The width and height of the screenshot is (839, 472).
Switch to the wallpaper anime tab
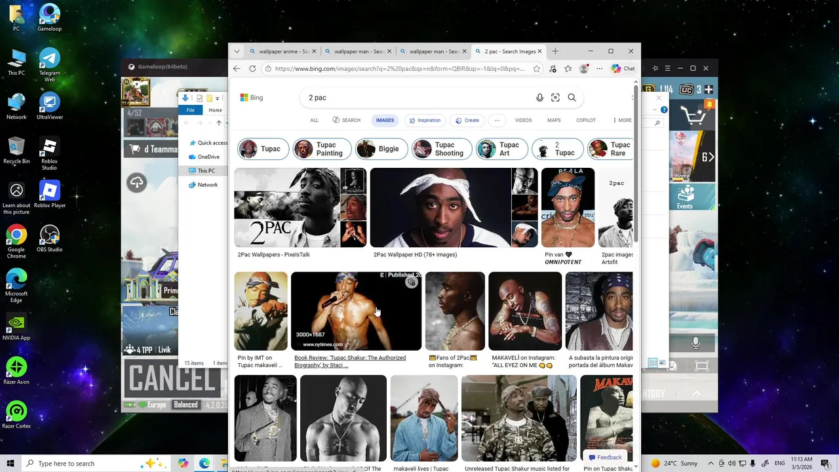tap(282, 51)
